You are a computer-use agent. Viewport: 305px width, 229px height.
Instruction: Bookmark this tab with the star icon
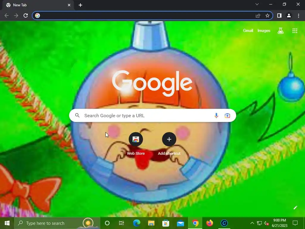coord(267,16)
